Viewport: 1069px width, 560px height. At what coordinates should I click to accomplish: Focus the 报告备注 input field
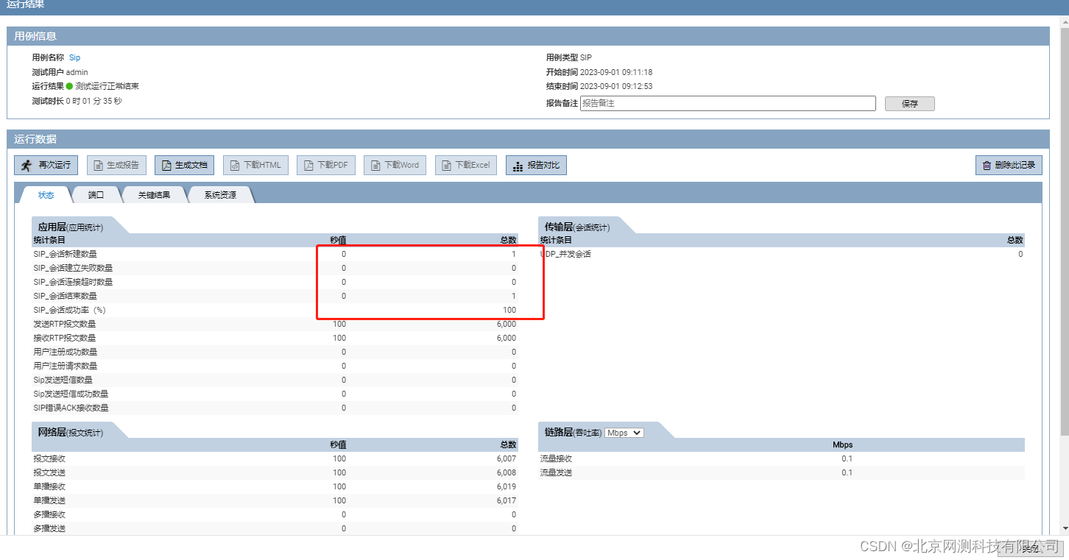click(x=728, y=104)
